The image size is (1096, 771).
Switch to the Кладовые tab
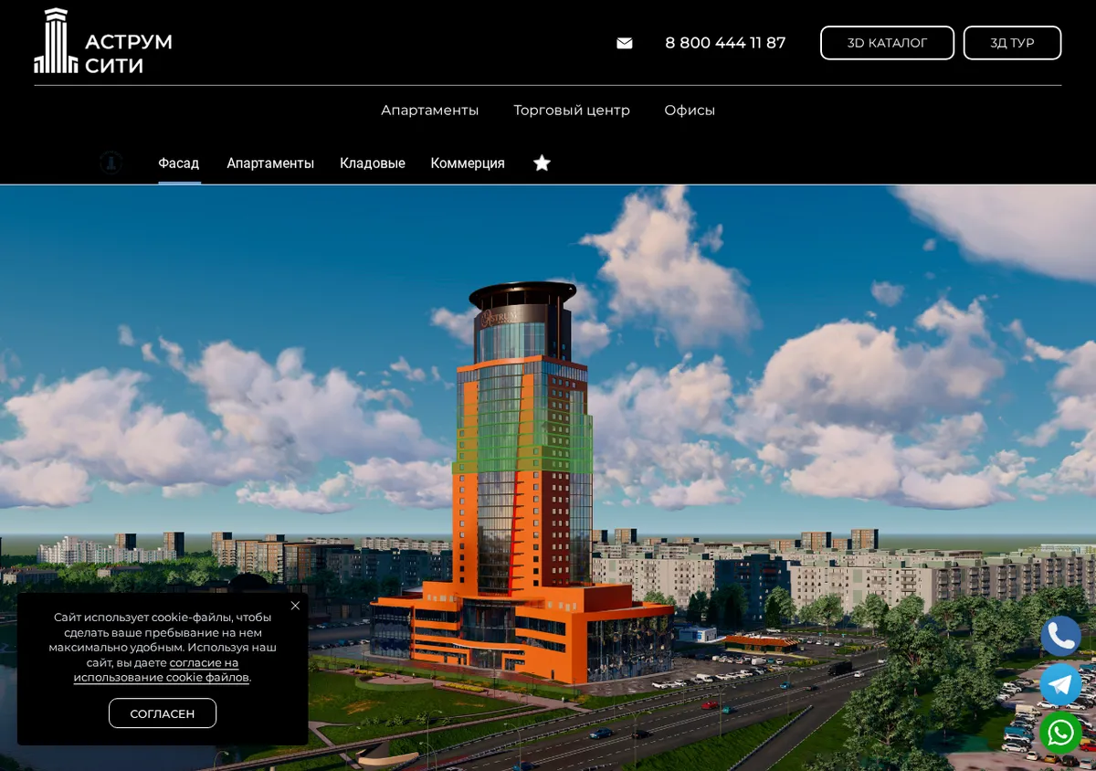click(372, 164)
